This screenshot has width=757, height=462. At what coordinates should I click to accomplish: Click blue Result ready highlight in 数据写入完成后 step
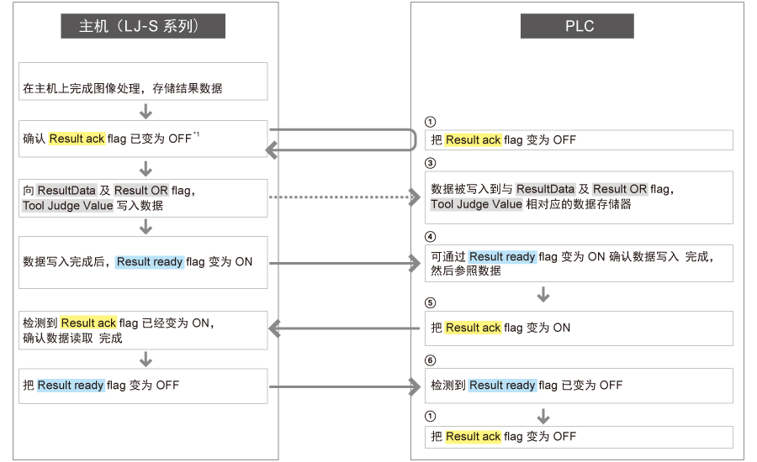coord(149,262)
